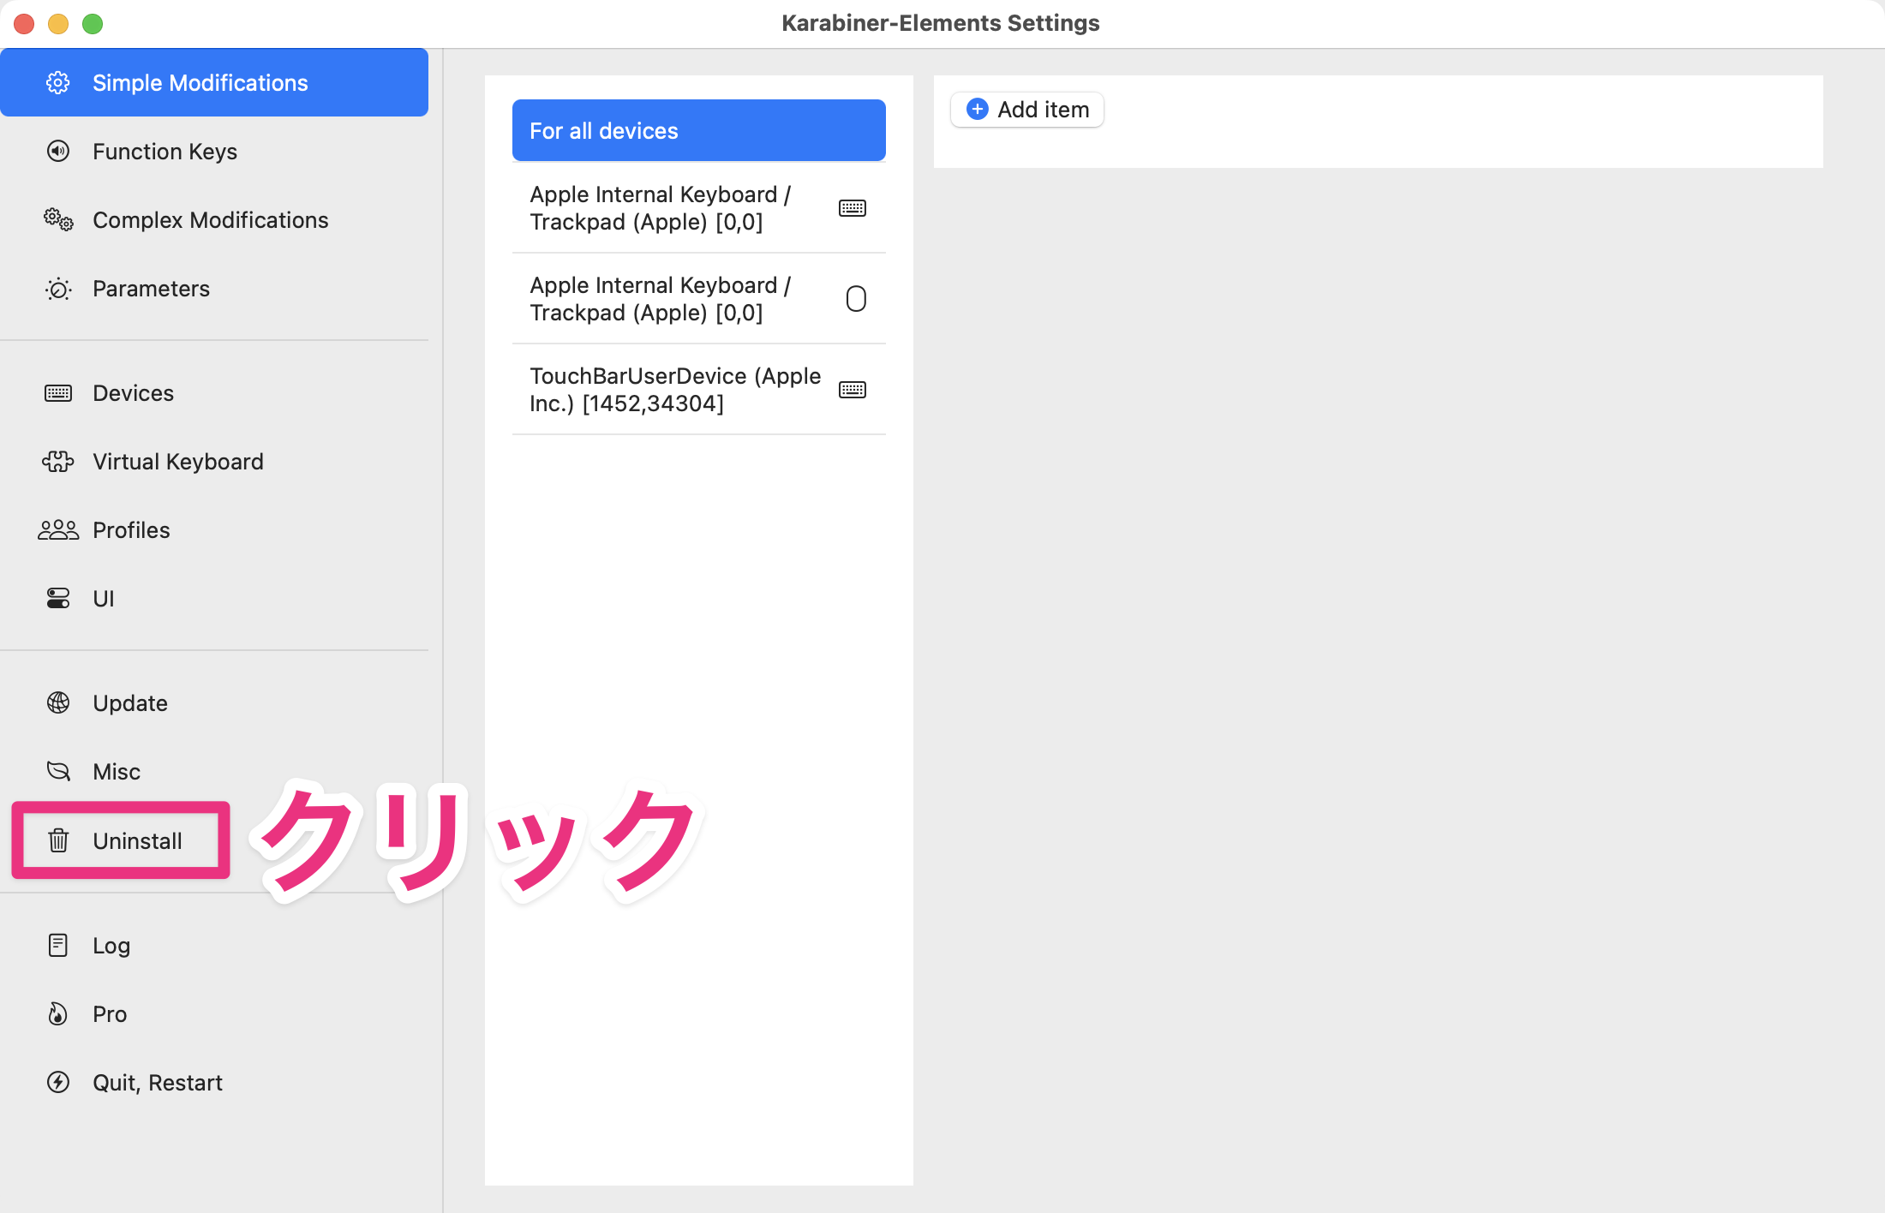This screenshot has width=1885, height=1213.
Task: Click the Update globe icon
Action: [x=57, y=702]
